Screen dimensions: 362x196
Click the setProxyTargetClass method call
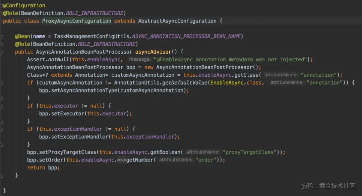click(x=68, y=152)
